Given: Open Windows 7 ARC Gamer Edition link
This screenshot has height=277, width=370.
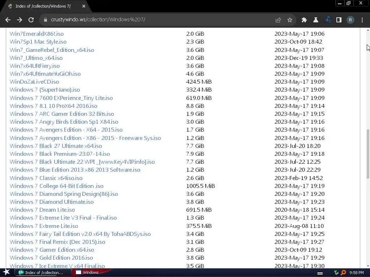Looking at the screenshot, I should [62, 114].
